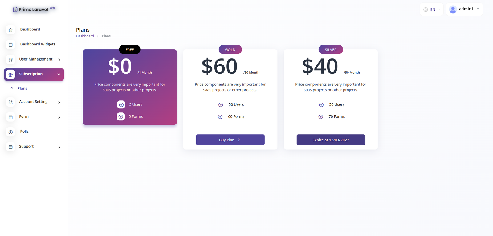493x236 pixels.
Task: Open the Polls menu item
Action: pyautogui.click(x=24, y=132)
